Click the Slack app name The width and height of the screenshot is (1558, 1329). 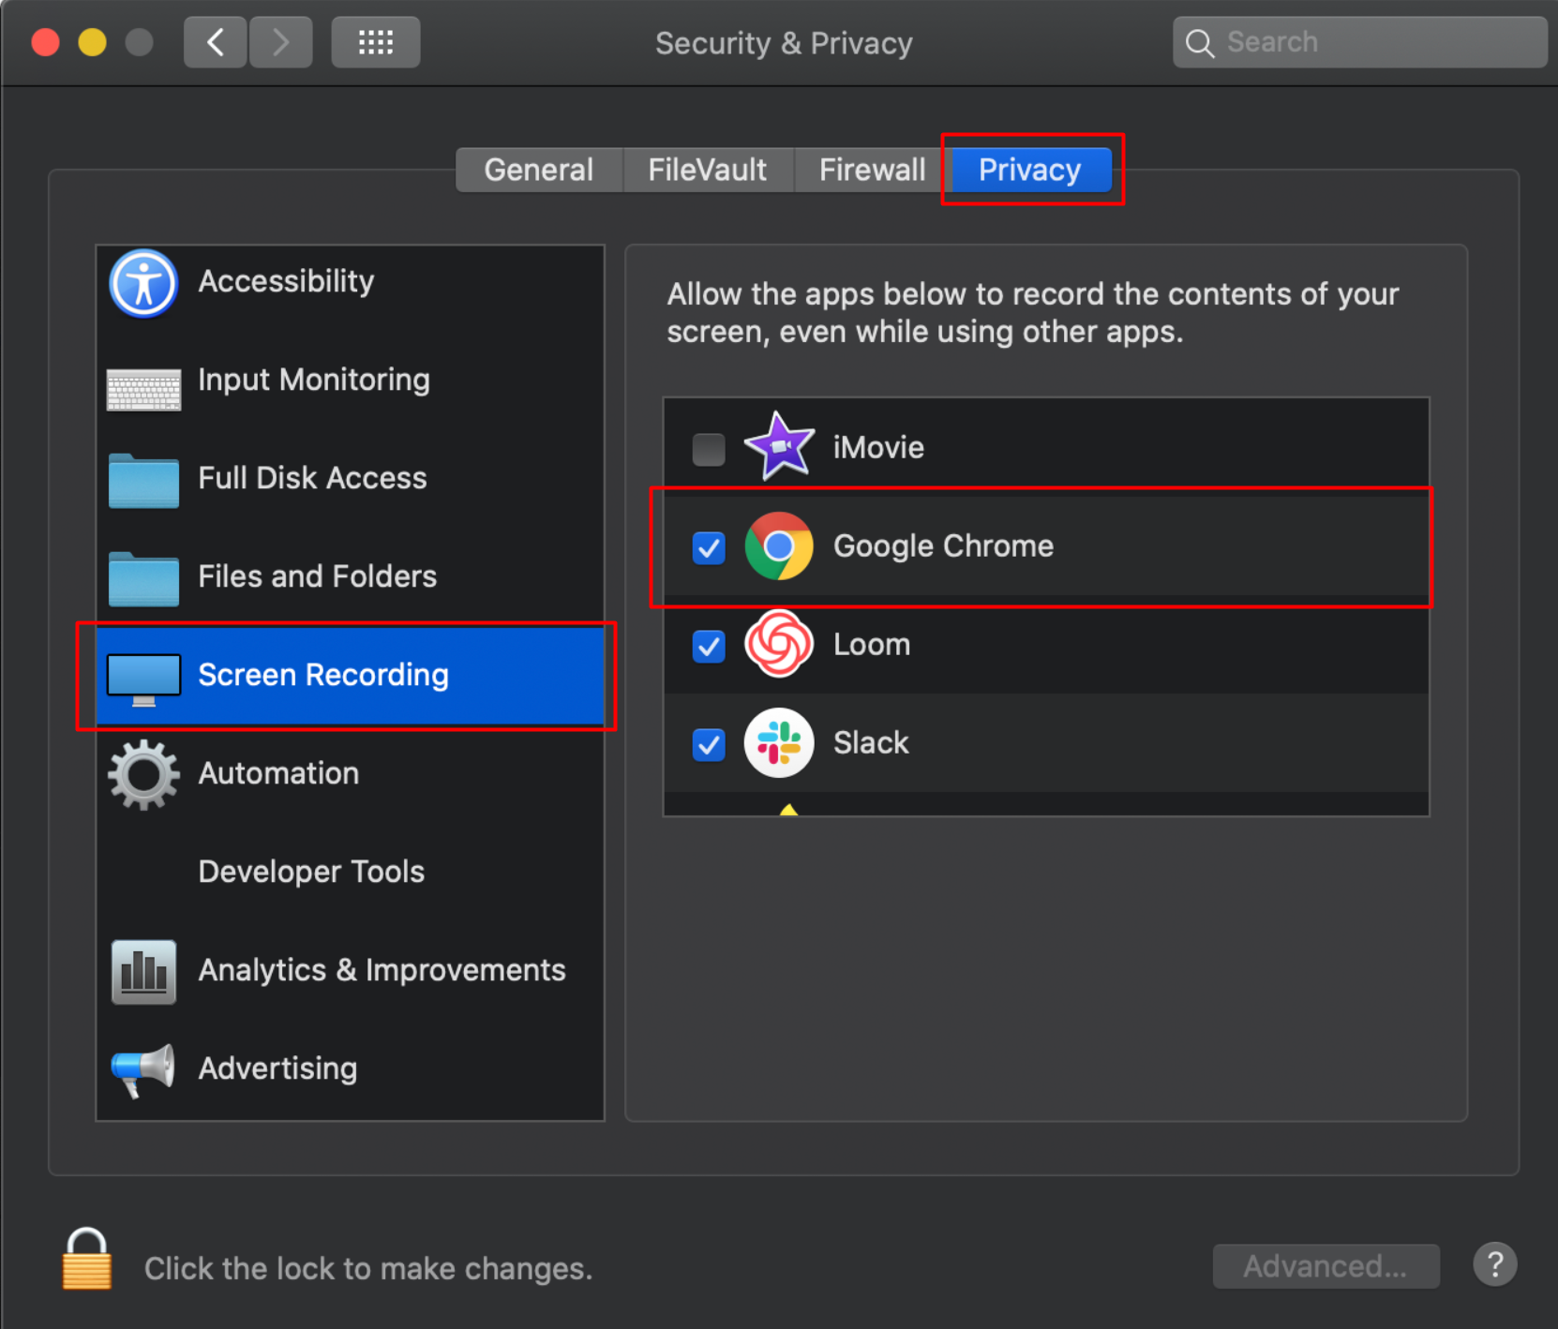(871, 743)
